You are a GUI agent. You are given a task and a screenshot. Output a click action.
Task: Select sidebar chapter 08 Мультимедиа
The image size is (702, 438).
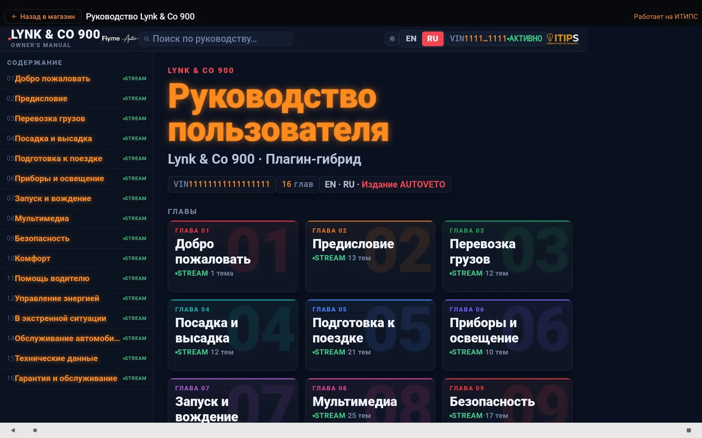[x=77, y=219]
